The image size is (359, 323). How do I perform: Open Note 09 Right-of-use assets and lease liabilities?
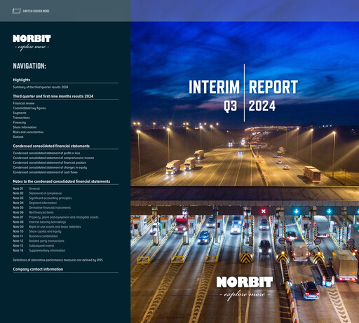tap(47, 227)
